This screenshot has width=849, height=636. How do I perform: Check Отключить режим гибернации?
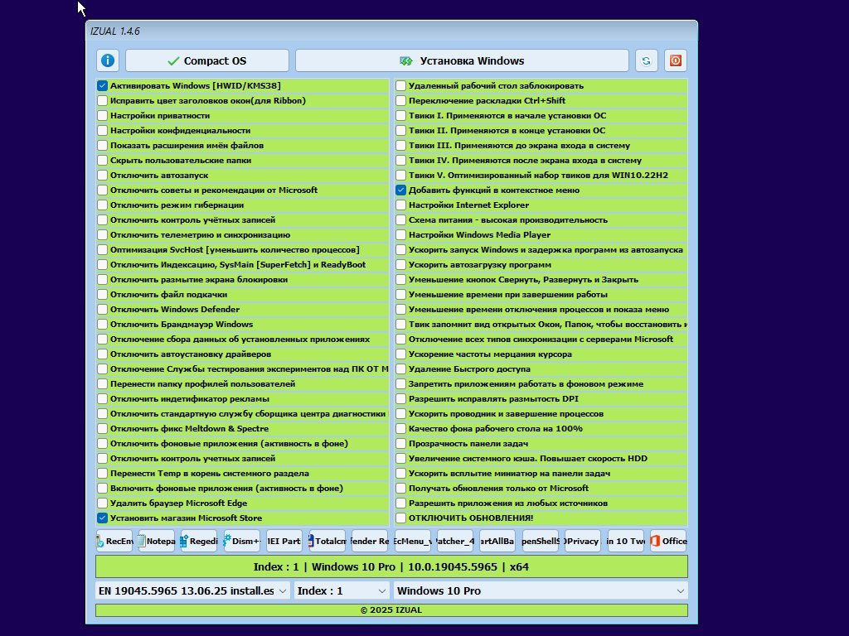[102, 205]
